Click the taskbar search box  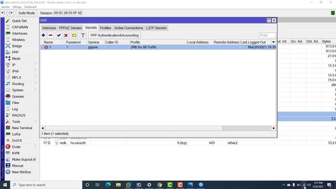[46, 185]
